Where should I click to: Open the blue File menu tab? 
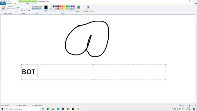point(3,3)
